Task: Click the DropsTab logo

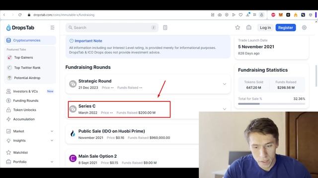Action: coord(20,28)
